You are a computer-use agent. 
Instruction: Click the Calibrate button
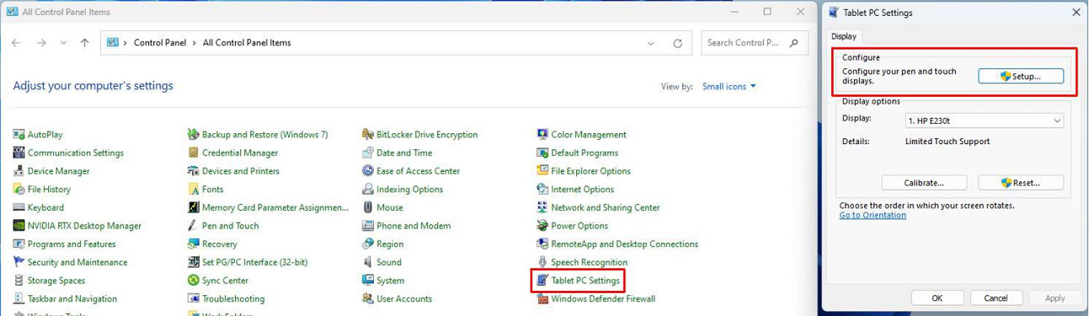(924, 183)
